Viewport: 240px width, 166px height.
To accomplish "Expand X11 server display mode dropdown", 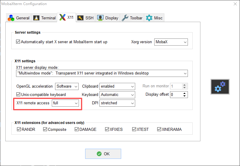I will coord(102,73).
